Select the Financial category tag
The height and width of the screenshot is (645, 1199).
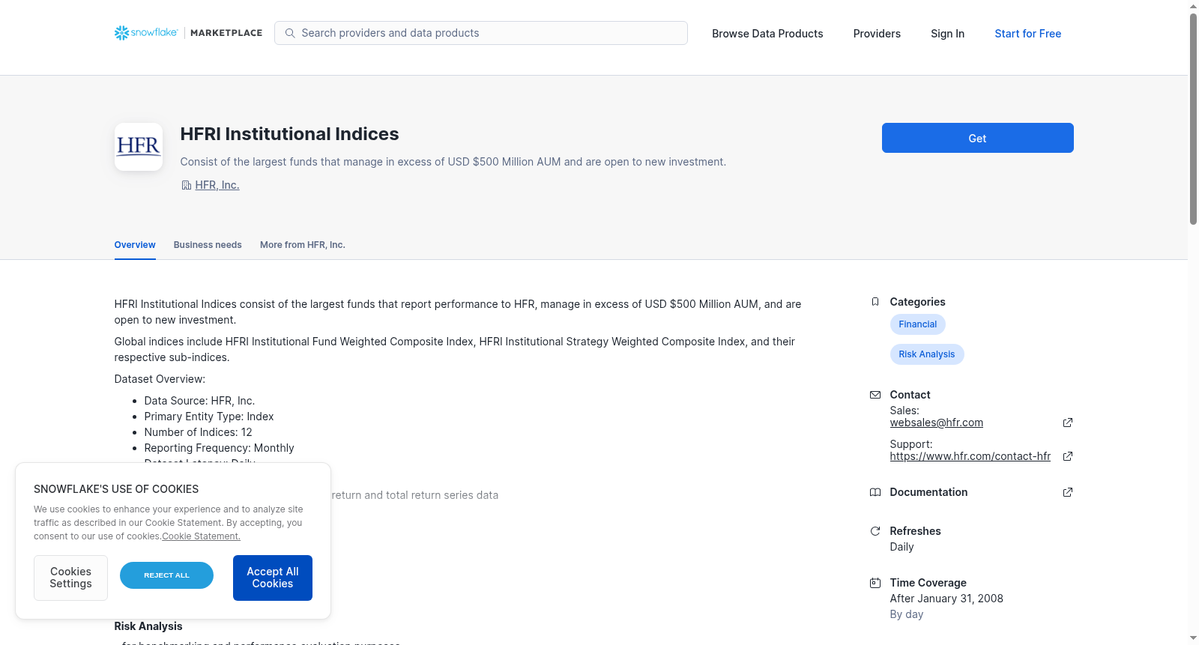[x=917, y=324]
